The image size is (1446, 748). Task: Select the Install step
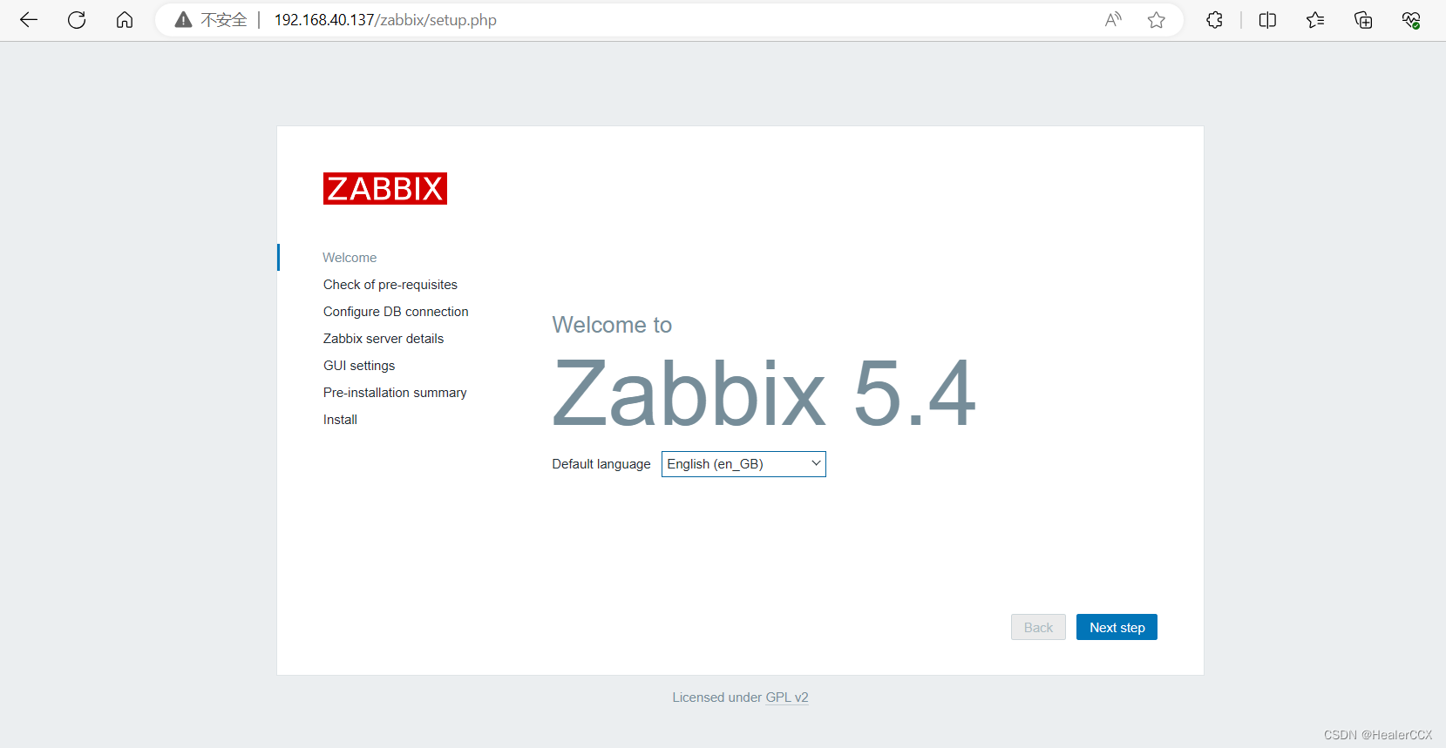pos(340,420)
